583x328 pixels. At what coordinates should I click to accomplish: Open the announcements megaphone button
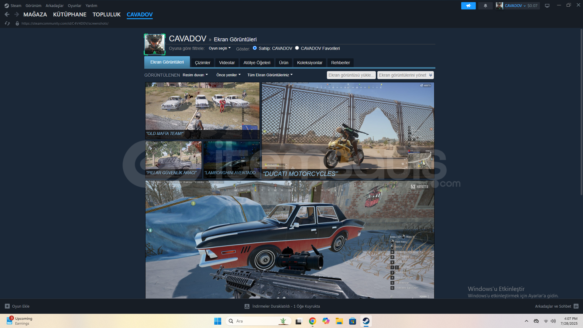click(468, 6)
